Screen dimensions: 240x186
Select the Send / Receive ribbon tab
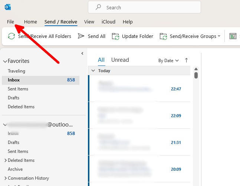61,22
